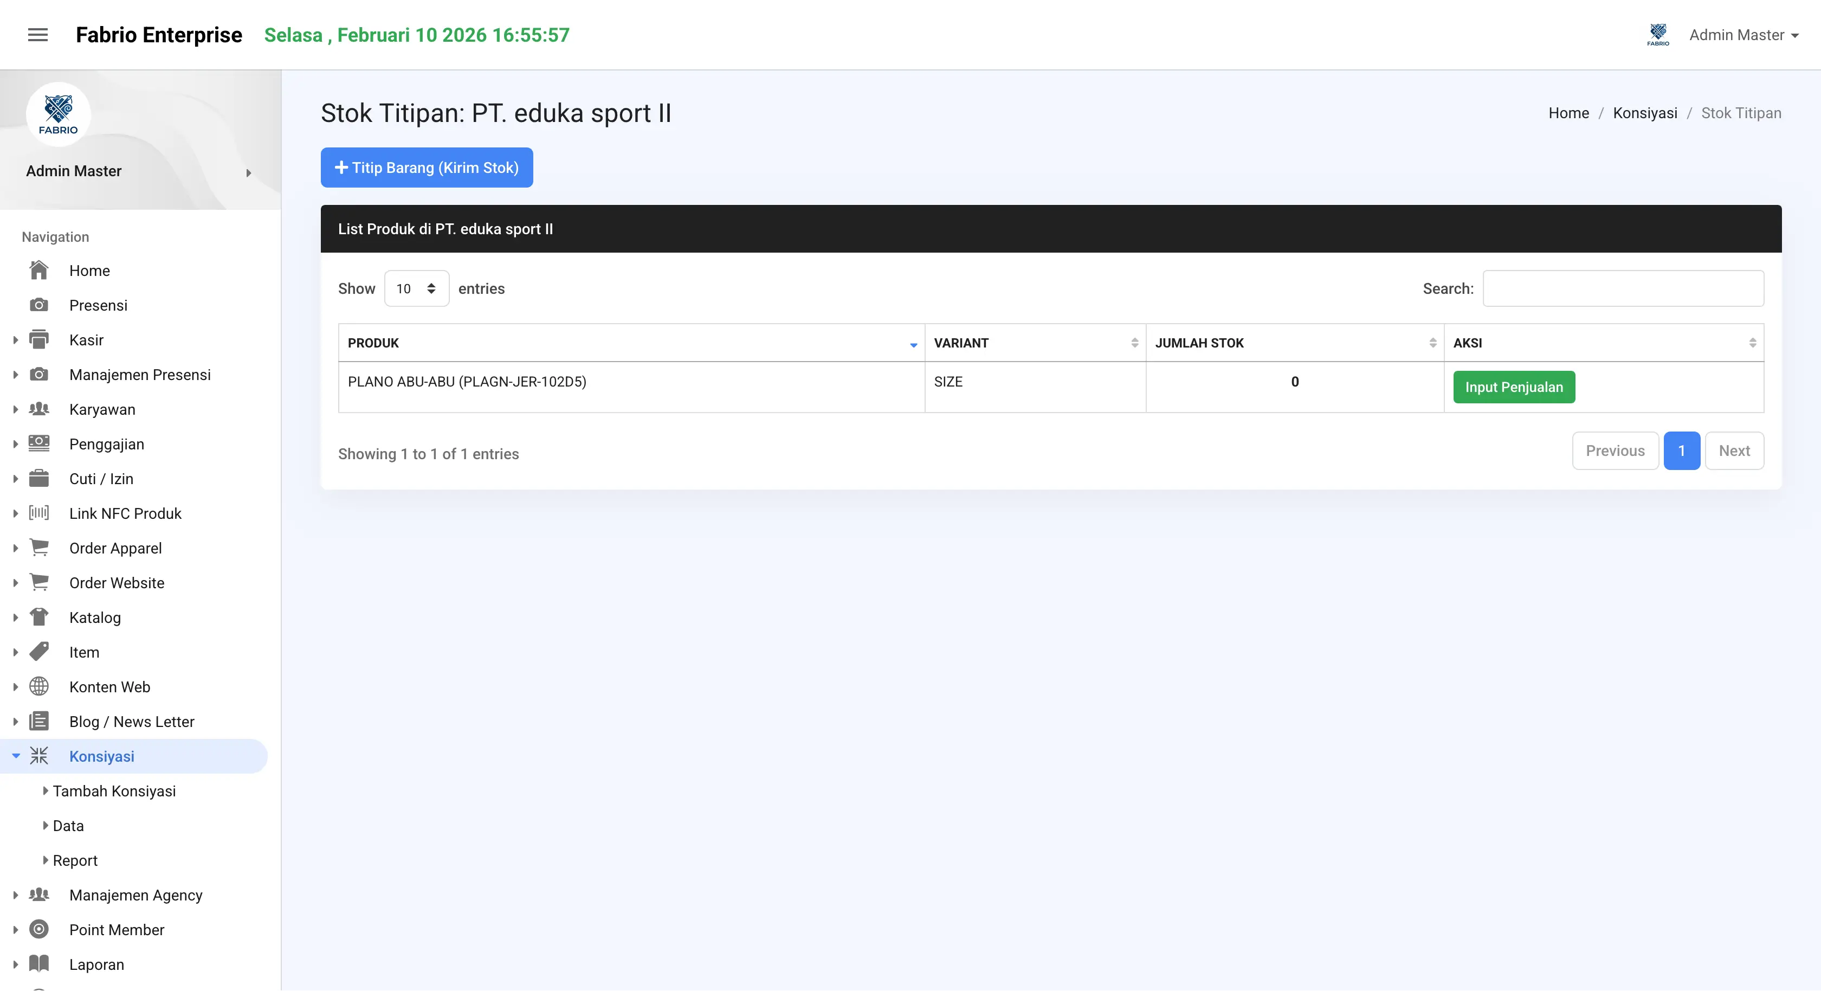
Task: Open Tambah Konsiyasi submenu item
Action: pyautogui.click(x=114, y=791)
